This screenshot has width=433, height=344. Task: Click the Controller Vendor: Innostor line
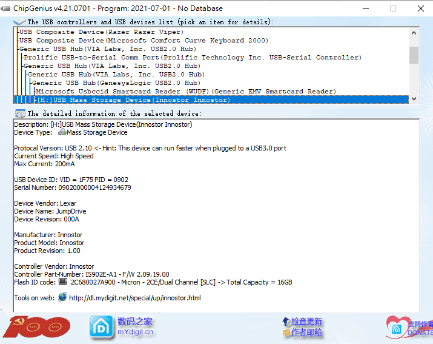pyautogui.click(x=54, y=266)
